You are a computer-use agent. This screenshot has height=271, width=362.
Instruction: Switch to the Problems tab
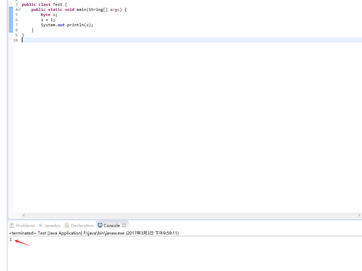pyautogui.click(x=22, y=225)
